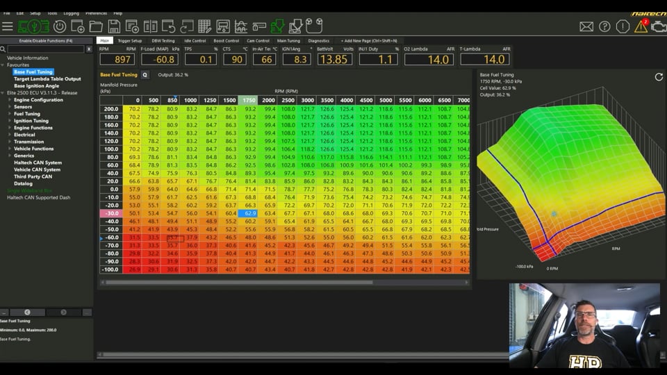This screenshot has height=375, width=667.
Task: Expand the Sensors node
Action: click(10, 107)
